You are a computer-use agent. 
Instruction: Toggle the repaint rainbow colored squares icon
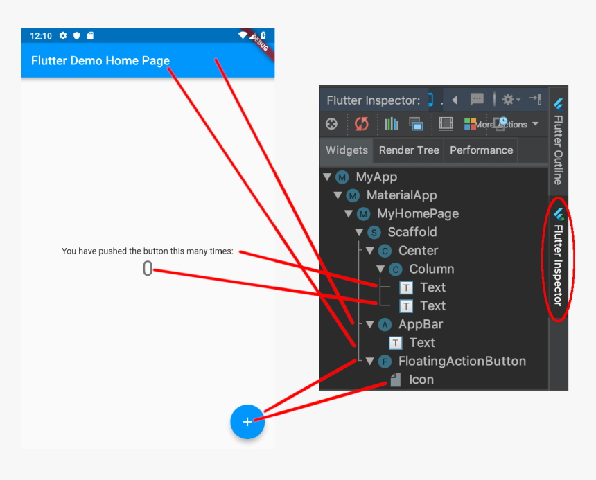pos(470,124)
